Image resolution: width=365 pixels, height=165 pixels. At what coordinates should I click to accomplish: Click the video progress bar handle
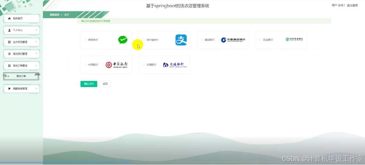pos(129,162)
